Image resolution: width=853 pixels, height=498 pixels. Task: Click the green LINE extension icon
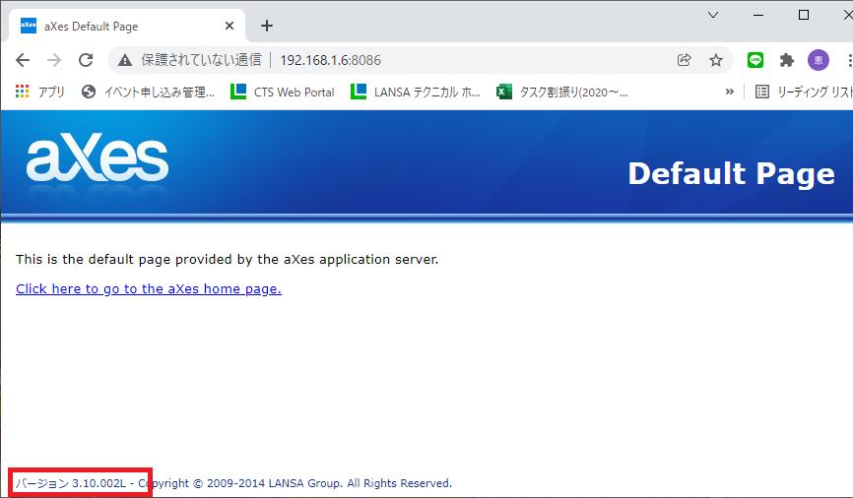coord(755,60)
